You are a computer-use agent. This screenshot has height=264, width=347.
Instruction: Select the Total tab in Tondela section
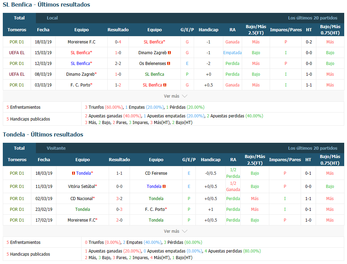19,148
